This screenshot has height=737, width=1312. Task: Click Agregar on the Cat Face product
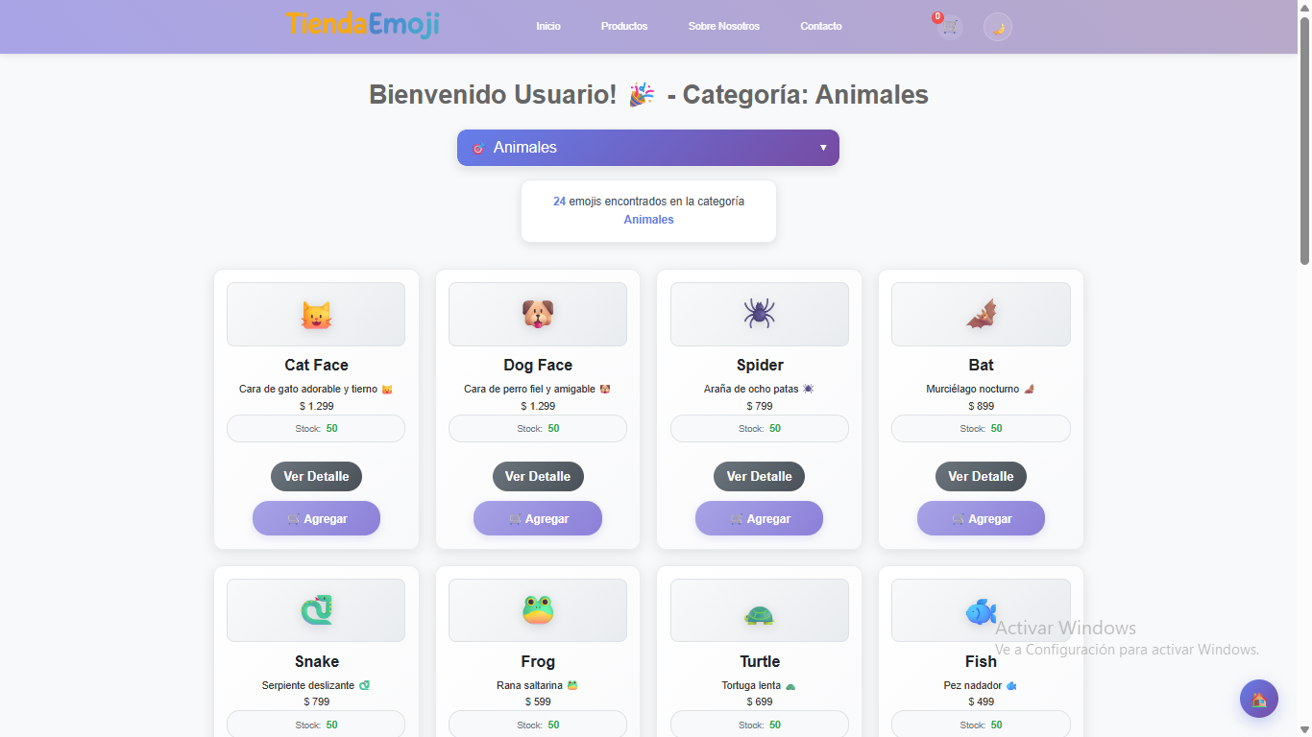pos(316,518)
